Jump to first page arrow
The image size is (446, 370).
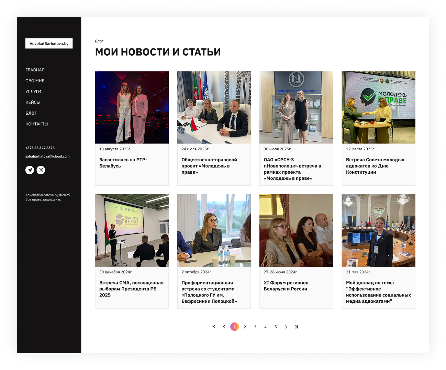214,327
